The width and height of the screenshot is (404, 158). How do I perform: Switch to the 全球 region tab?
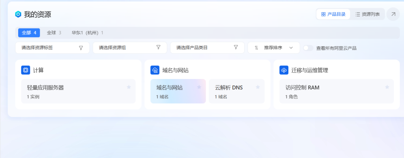(x=54, y=33)
